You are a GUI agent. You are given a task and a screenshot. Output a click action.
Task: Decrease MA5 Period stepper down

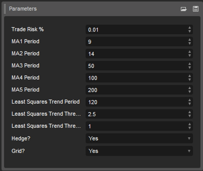pyautogui.click(x=189, y=92)
